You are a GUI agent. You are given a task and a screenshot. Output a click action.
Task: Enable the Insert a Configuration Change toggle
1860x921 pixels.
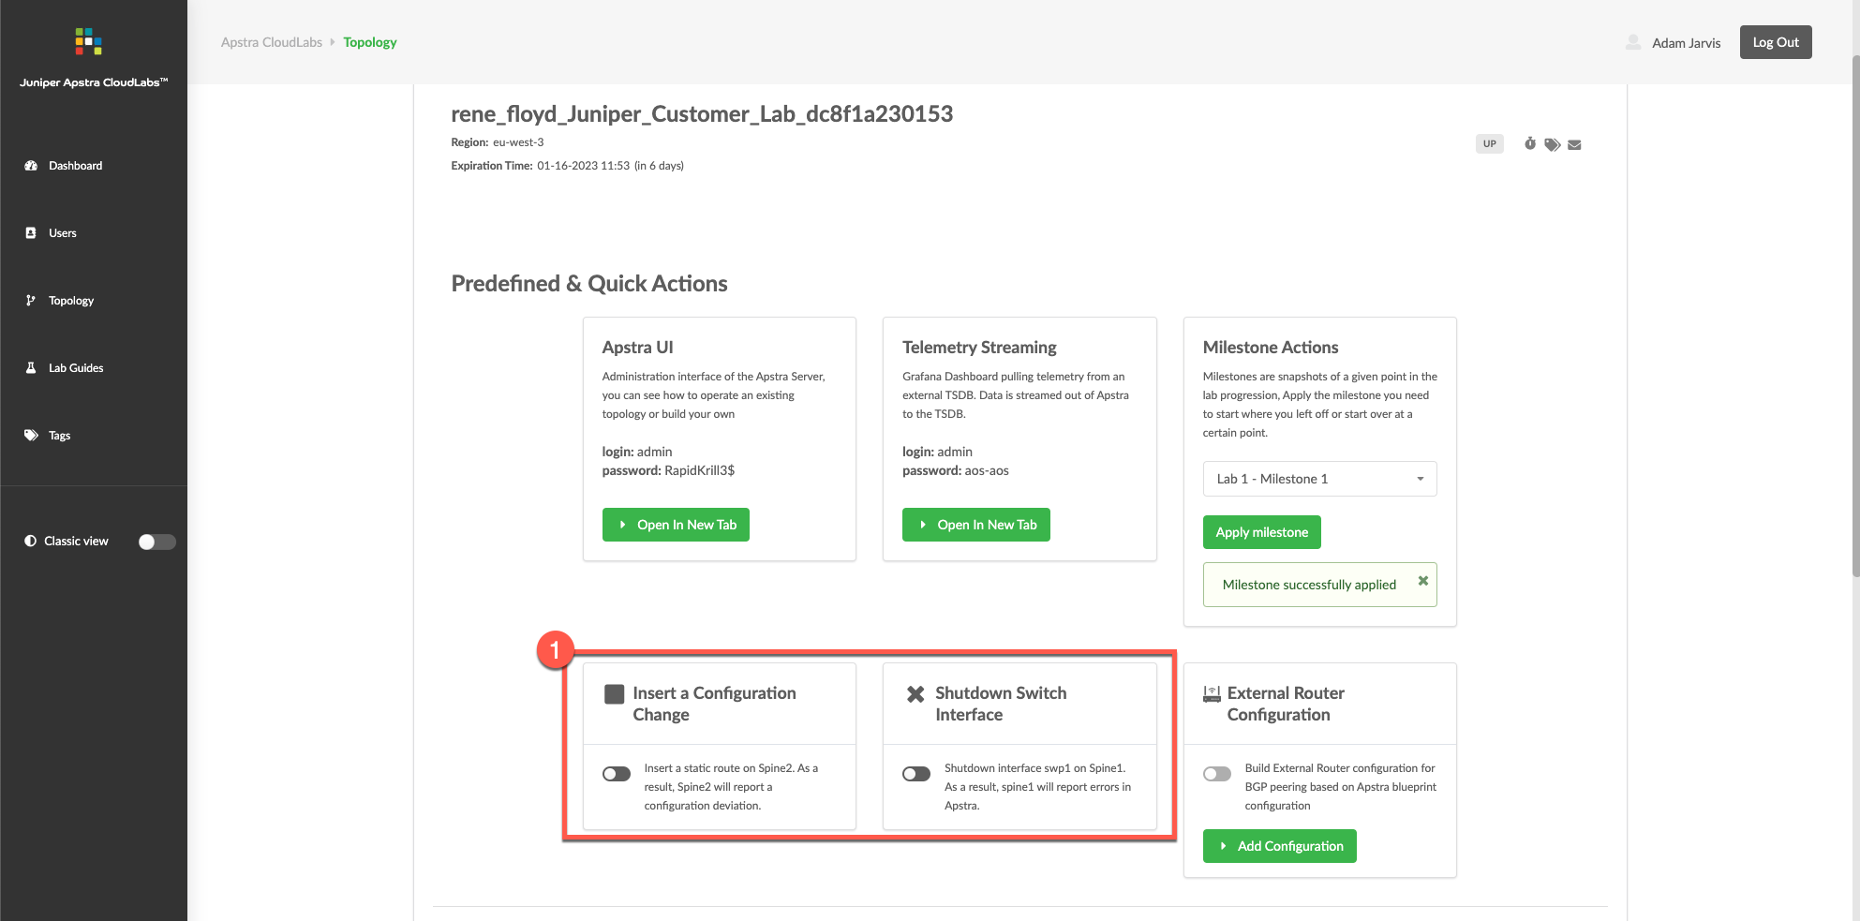616,773
